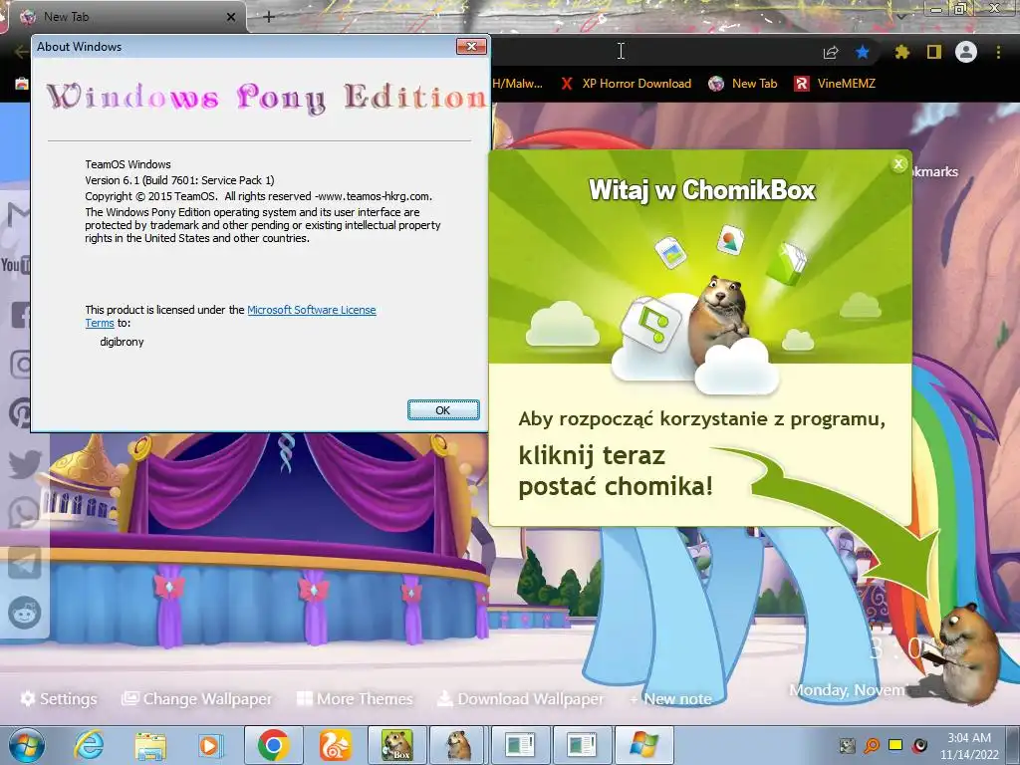Open new tab page Settings

pyautogui.click(x=59, y=698)
